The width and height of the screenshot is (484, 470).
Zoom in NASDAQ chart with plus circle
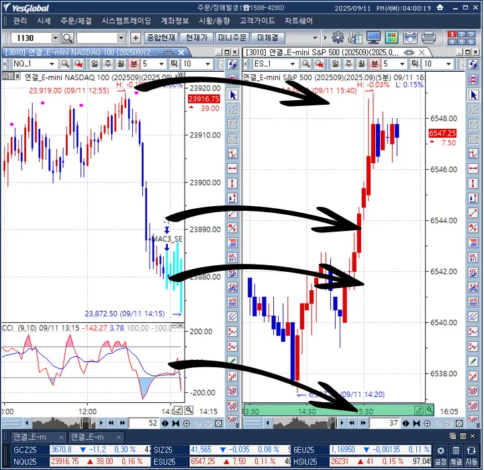[x=187, y=424]
